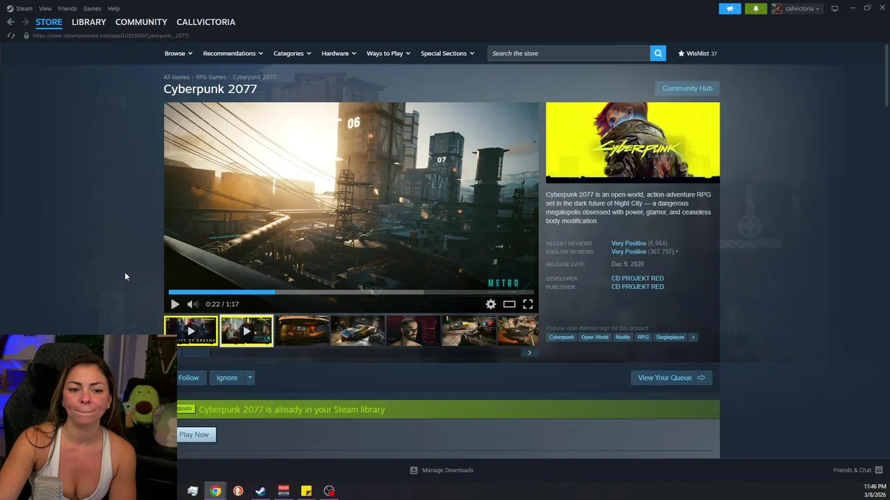Screen dimensions: 890x500
Task: Click the callvictoria profile avatar
Action: 777,8
